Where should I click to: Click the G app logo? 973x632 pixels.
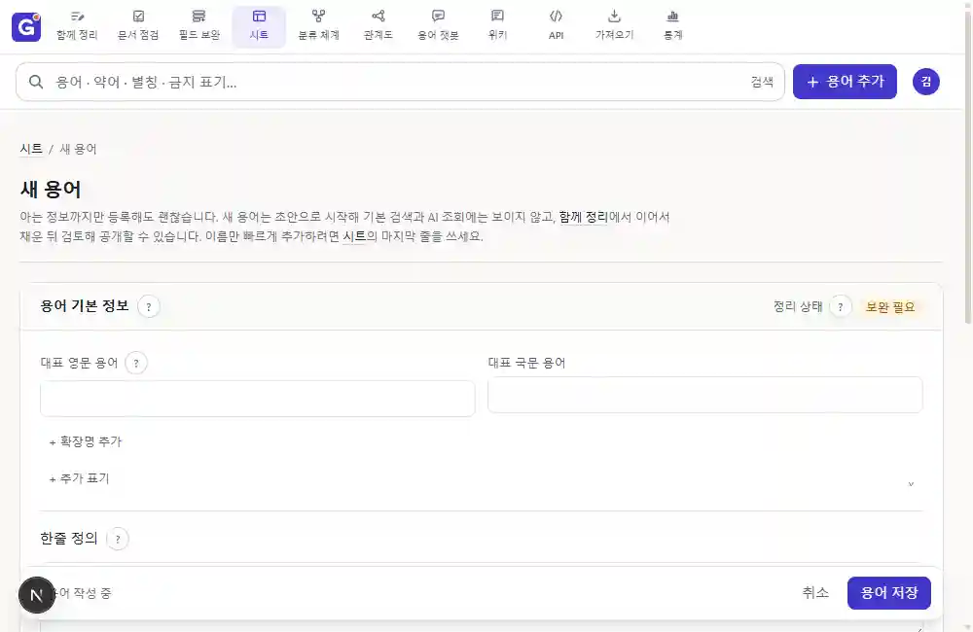(26, 26)
